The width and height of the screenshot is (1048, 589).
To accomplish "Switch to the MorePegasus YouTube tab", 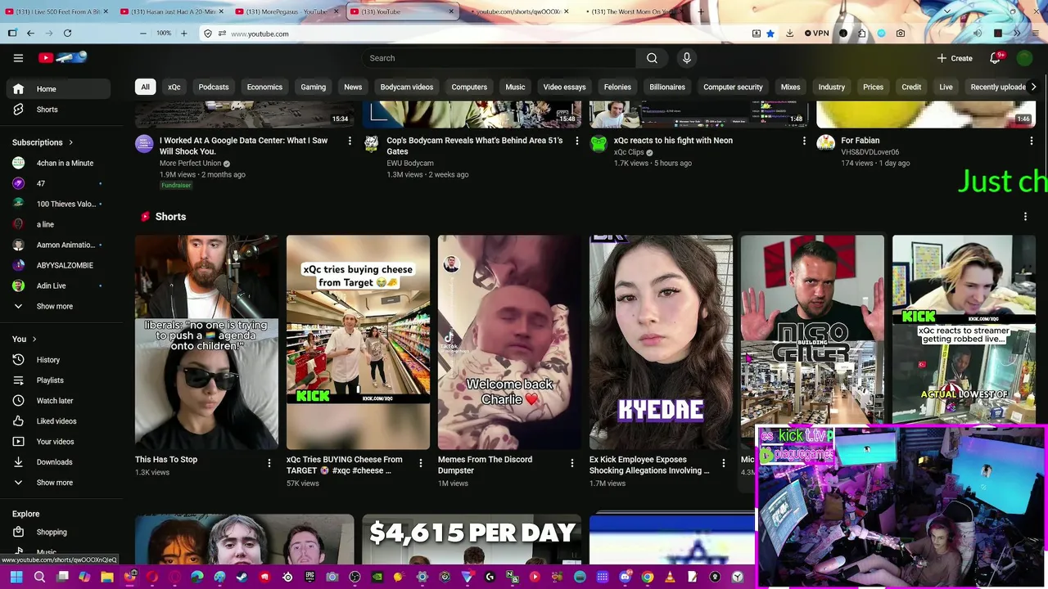I will click(x=286, y=11).
